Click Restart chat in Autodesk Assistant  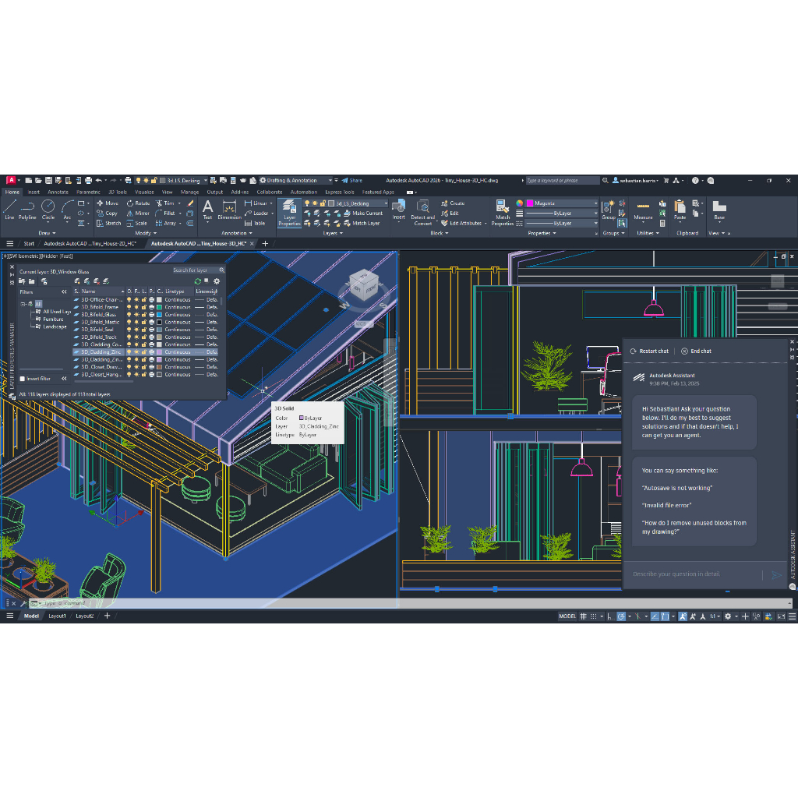point(649,351)
